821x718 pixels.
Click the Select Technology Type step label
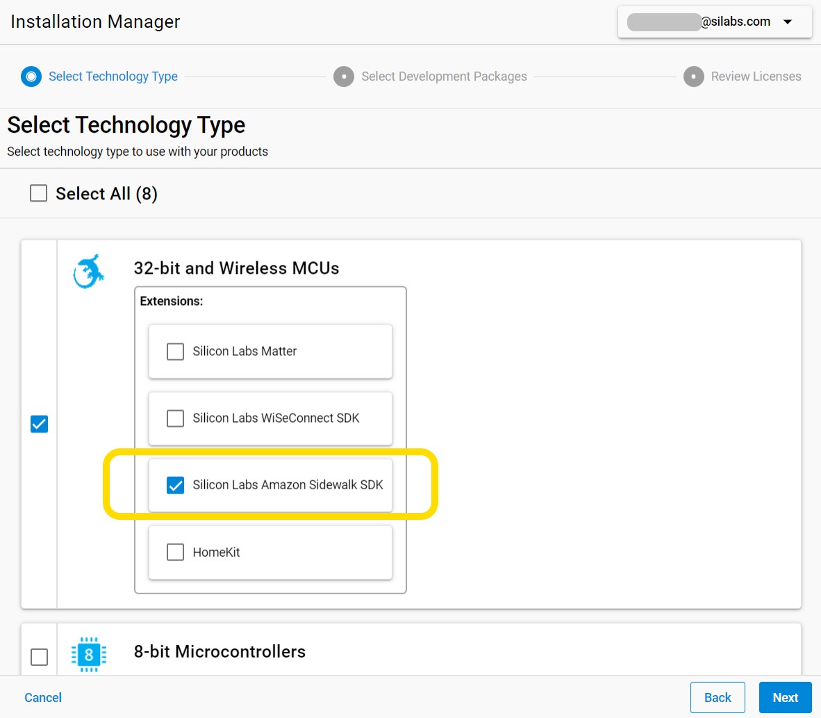point(113,76)
